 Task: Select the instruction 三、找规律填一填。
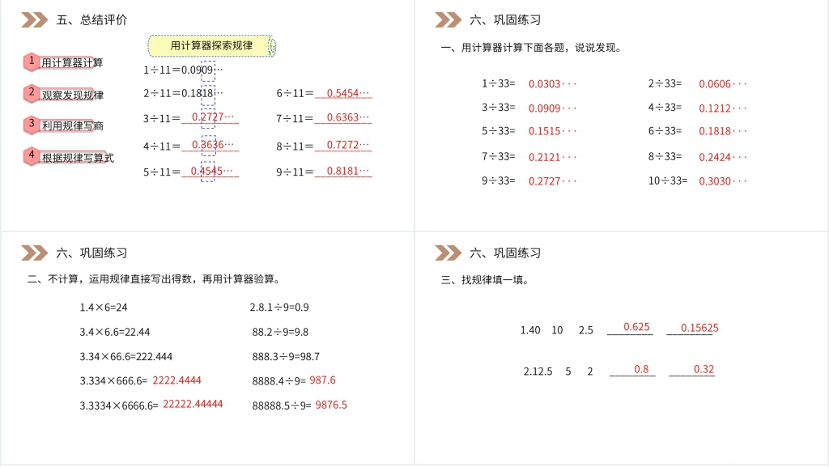(485, 280)
